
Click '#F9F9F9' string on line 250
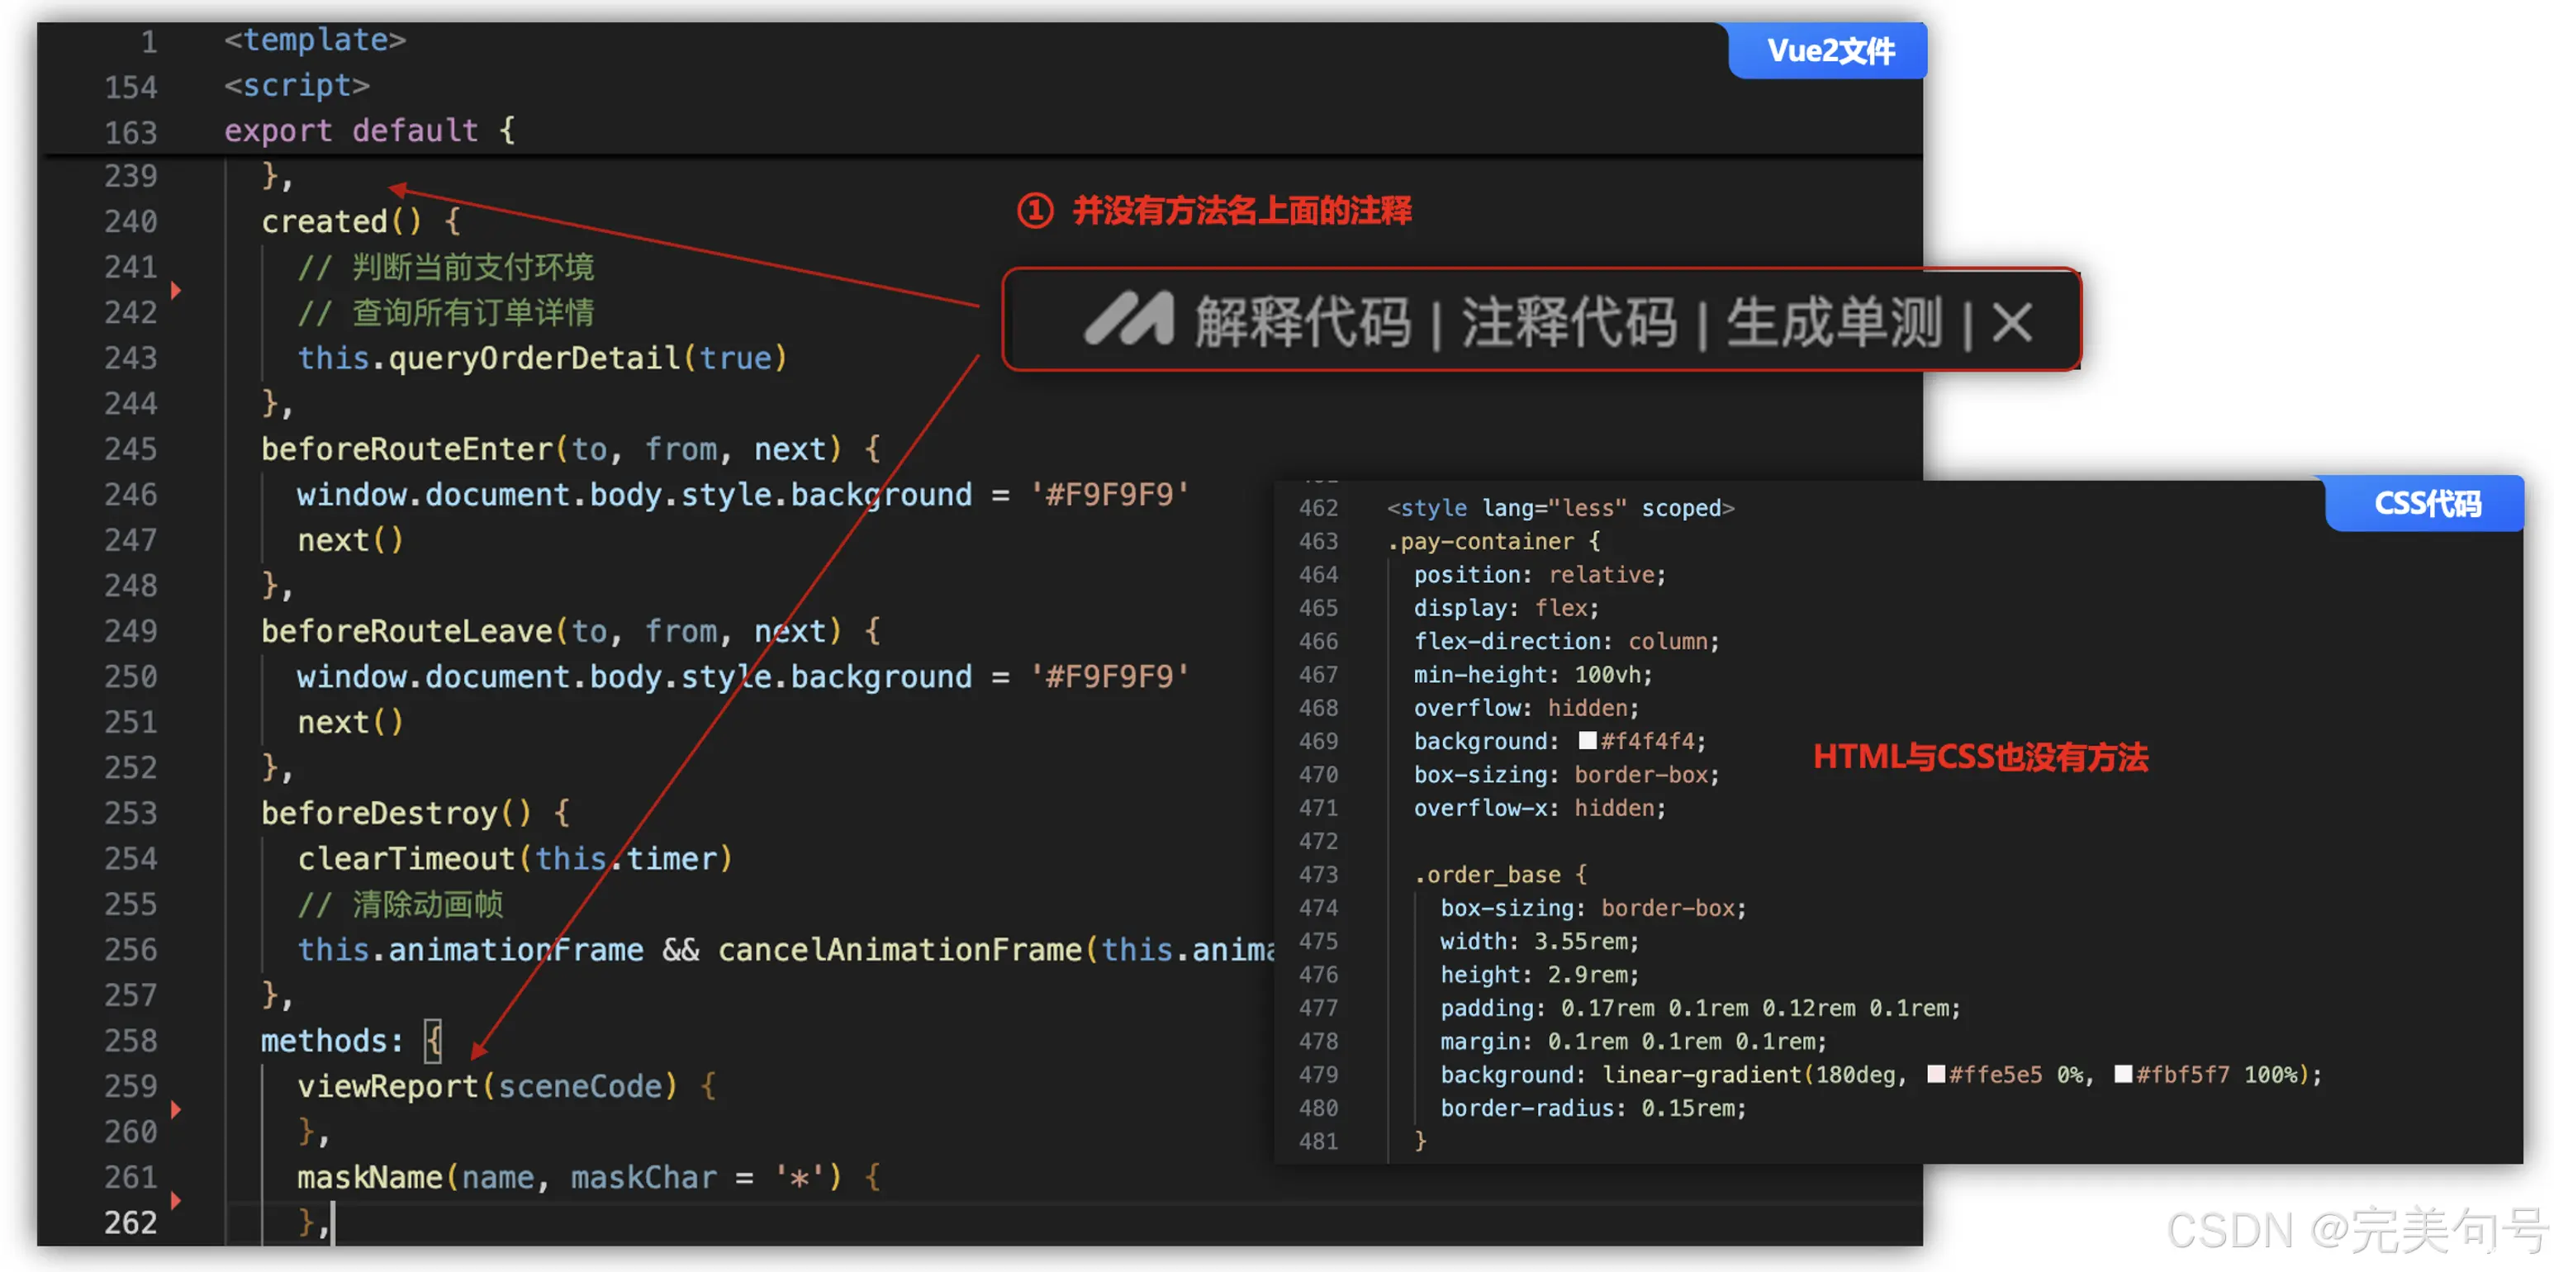[x=1109, y=676]
